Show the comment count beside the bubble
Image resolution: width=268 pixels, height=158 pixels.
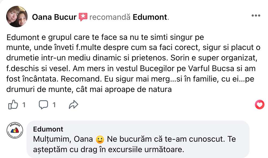click(x=54, y=105)
